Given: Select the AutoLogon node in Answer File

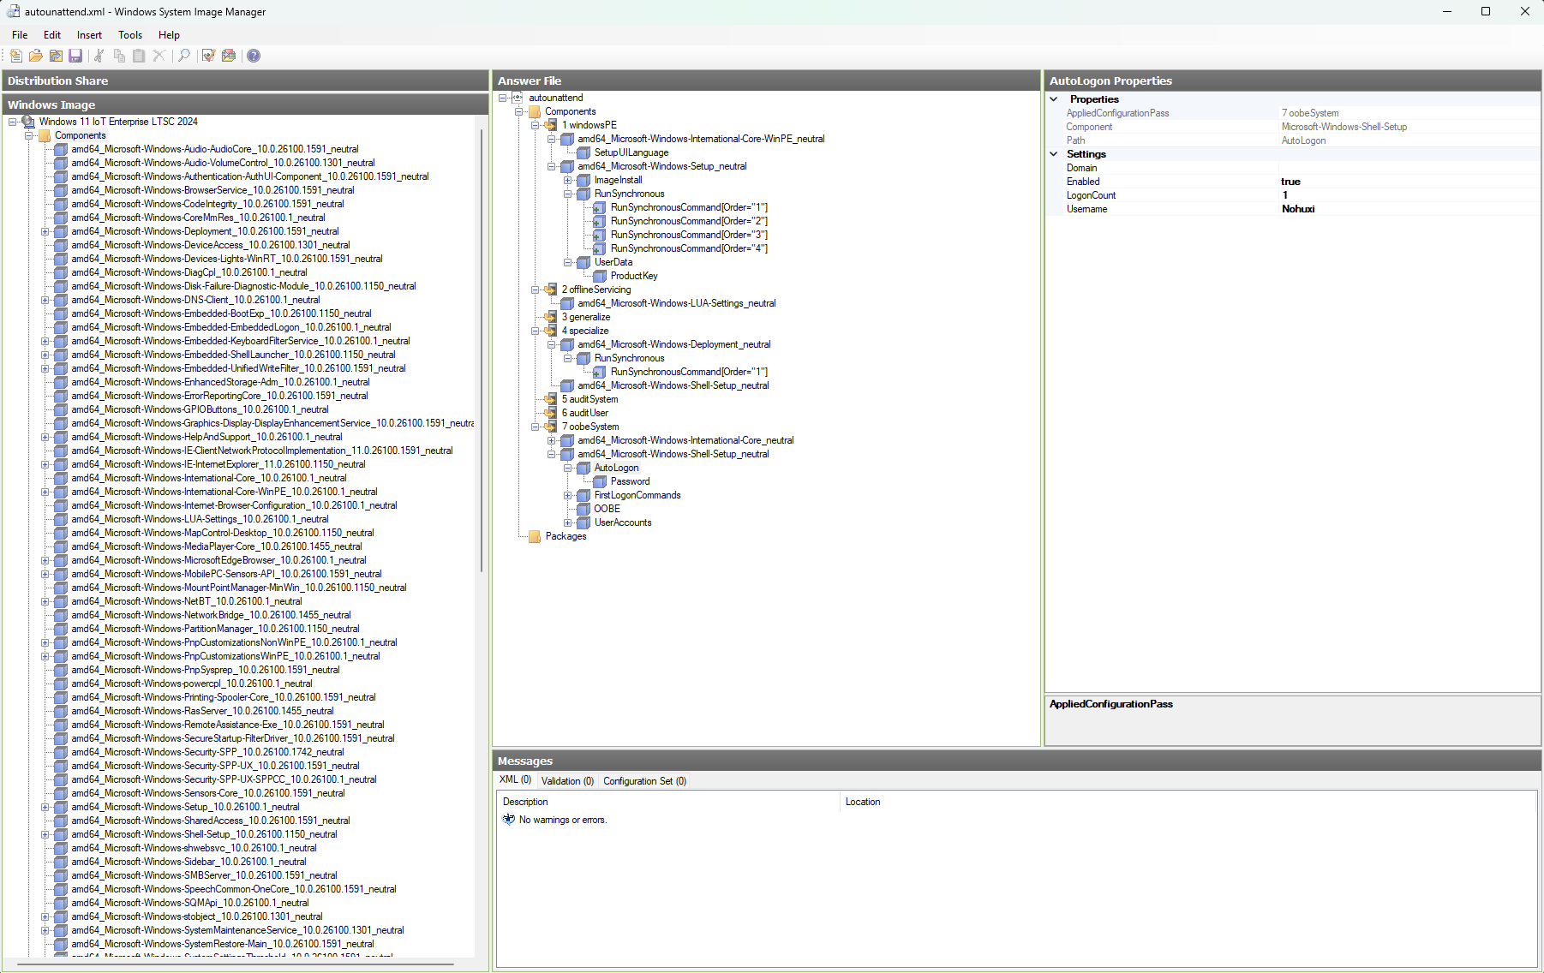Looking at the screenshot, I should coord(616,468).
